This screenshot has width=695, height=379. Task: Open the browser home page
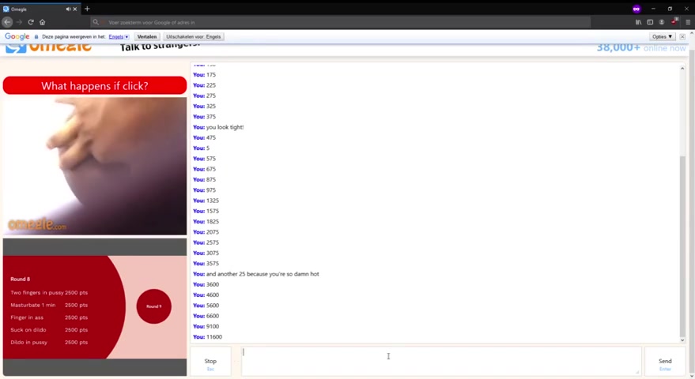click(43, 22)
